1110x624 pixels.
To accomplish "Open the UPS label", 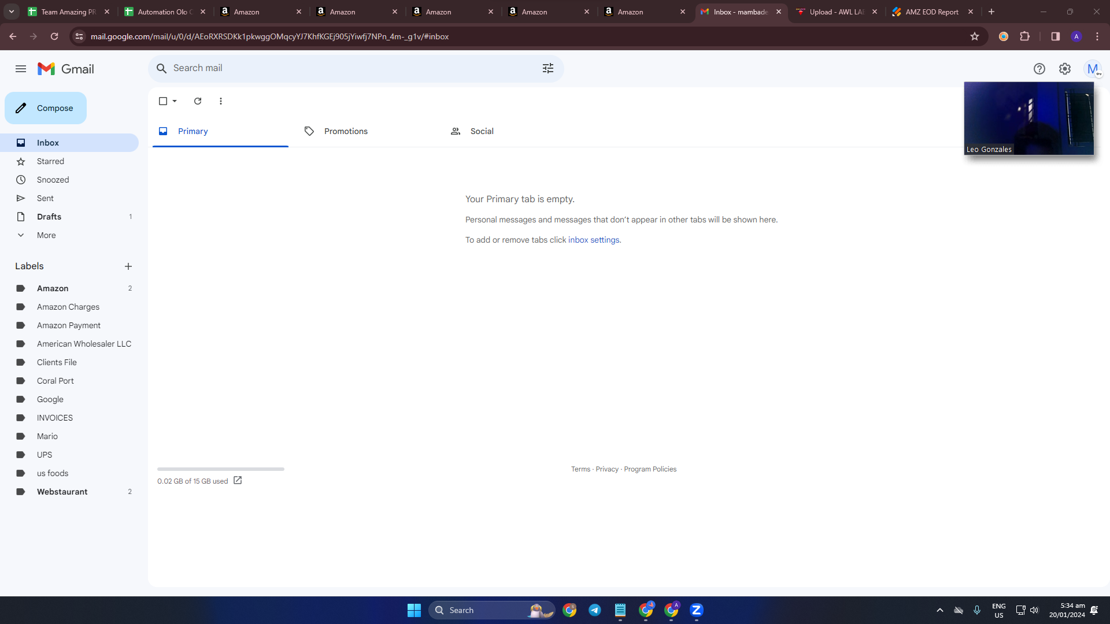I will (69, 455).
